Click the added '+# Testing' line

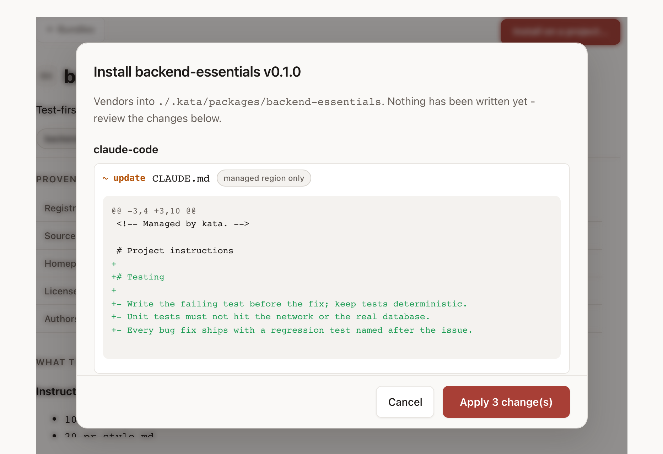pos(138,277)
